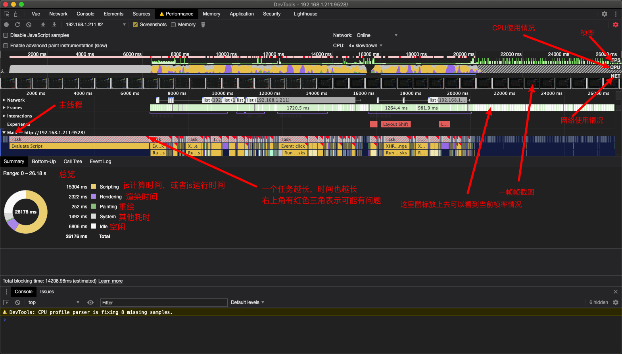This screenshot has height=354, width=622.
Task: Save profile using download icon
Action: point(54,25)
